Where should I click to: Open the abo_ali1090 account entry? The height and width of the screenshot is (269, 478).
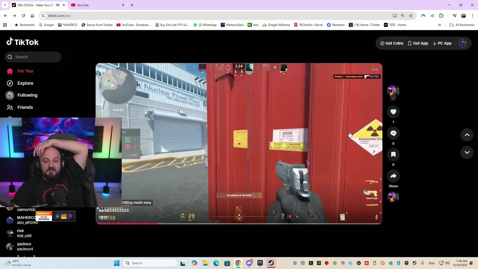coord(27,220)
